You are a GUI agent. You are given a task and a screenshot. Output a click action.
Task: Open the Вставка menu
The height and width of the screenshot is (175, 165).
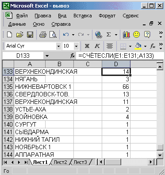coord(83,16)
